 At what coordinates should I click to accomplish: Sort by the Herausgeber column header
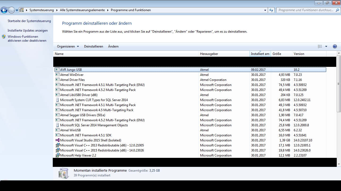coord(224,54)
